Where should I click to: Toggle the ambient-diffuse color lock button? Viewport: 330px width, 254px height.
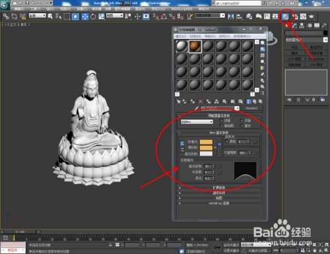pos(182,144)
